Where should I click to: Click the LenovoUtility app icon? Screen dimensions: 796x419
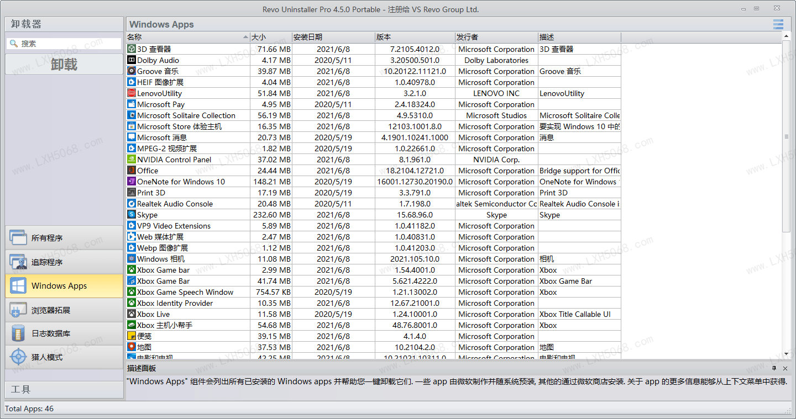(132, 93)
